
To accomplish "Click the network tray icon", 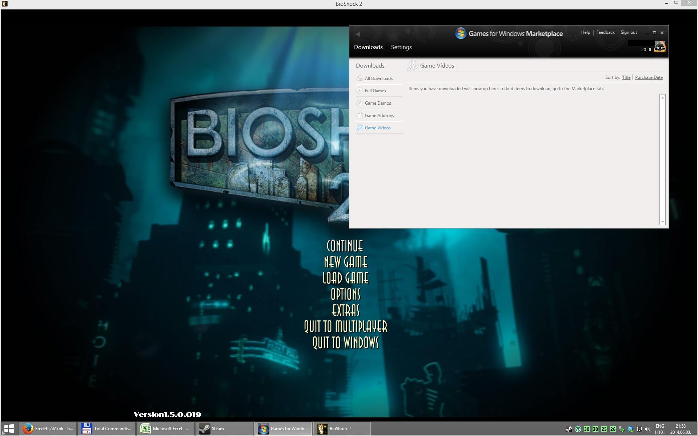I will coord(639,429).
